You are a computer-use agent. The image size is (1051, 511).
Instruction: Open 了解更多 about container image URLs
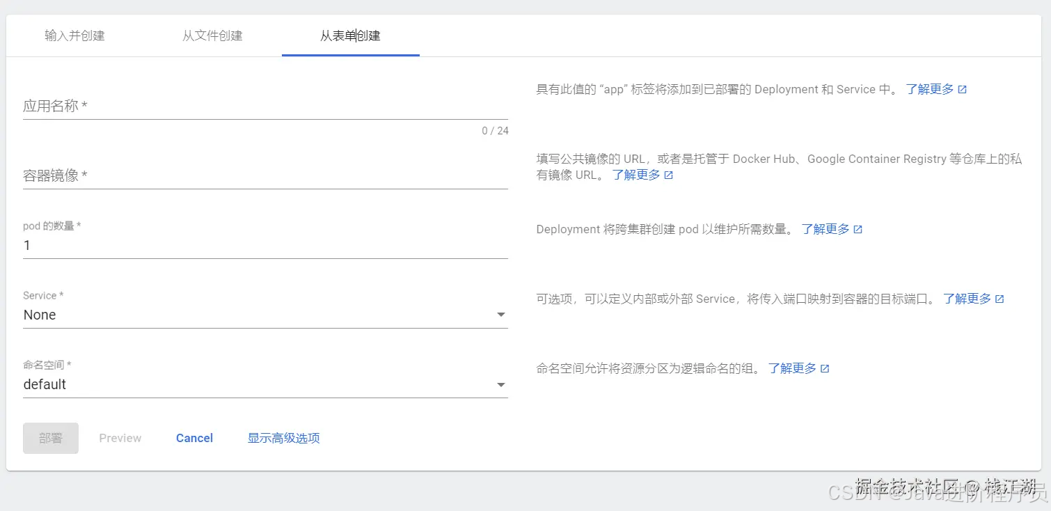tap(638, 175)
